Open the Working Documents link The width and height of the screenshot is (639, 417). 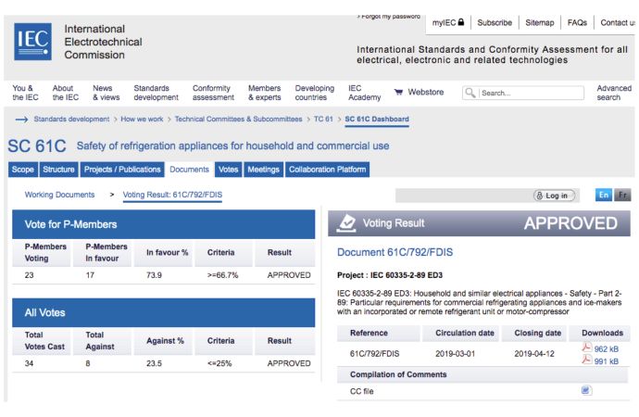(x=59, y=195)
